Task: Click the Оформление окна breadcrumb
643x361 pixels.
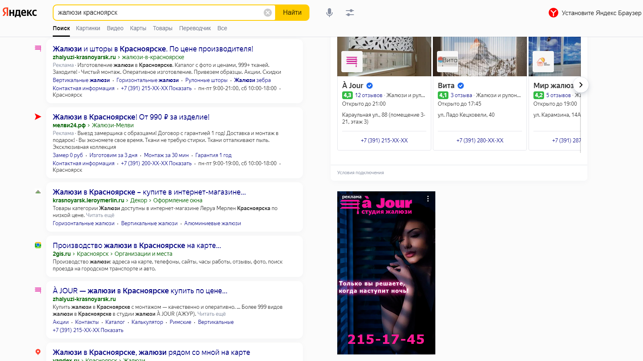Action: (178, 200)
